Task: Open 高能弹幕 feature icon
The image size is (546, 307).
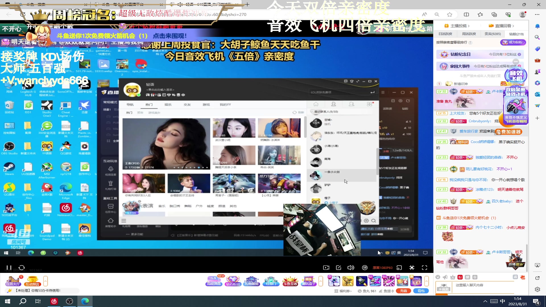Action: click(214, 281)
